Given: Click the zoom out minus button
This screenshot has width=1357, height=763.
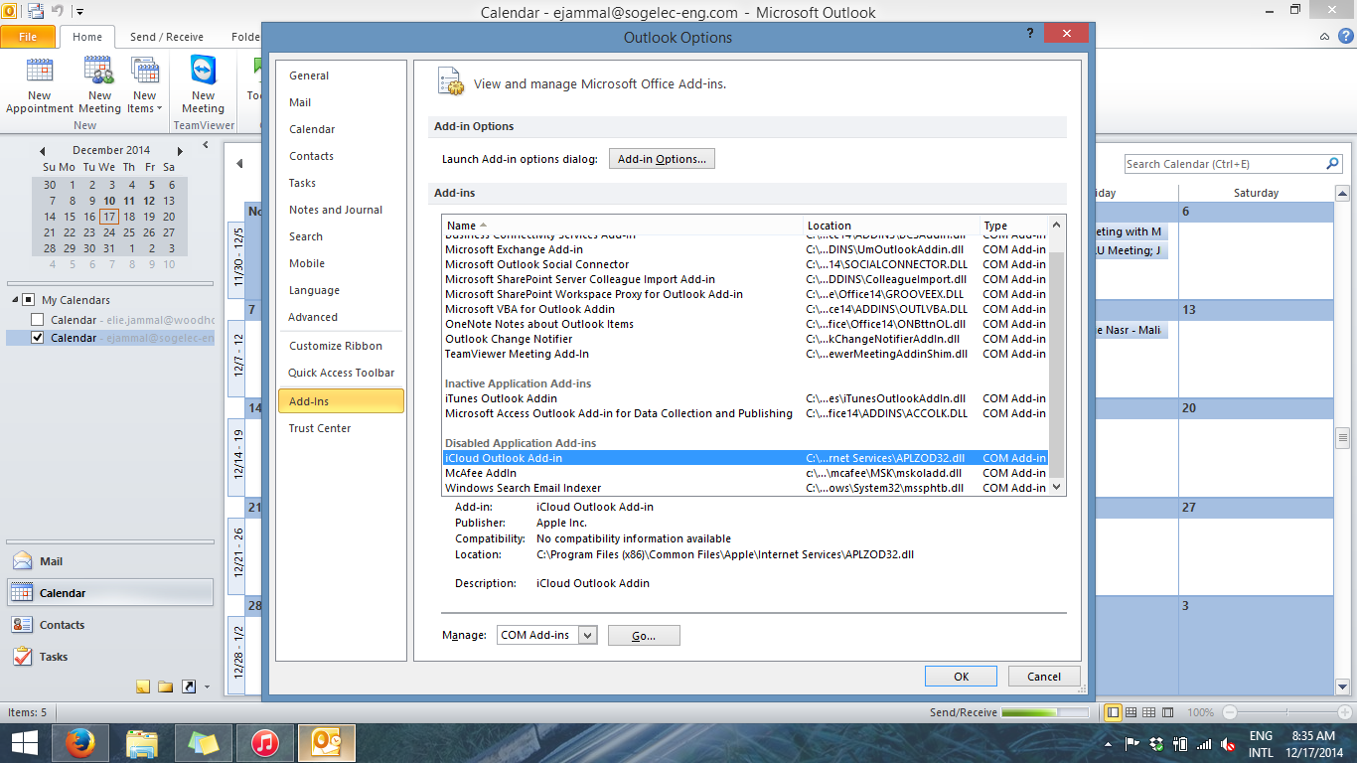Looking at the screenshot, I should pos(1230,712).
